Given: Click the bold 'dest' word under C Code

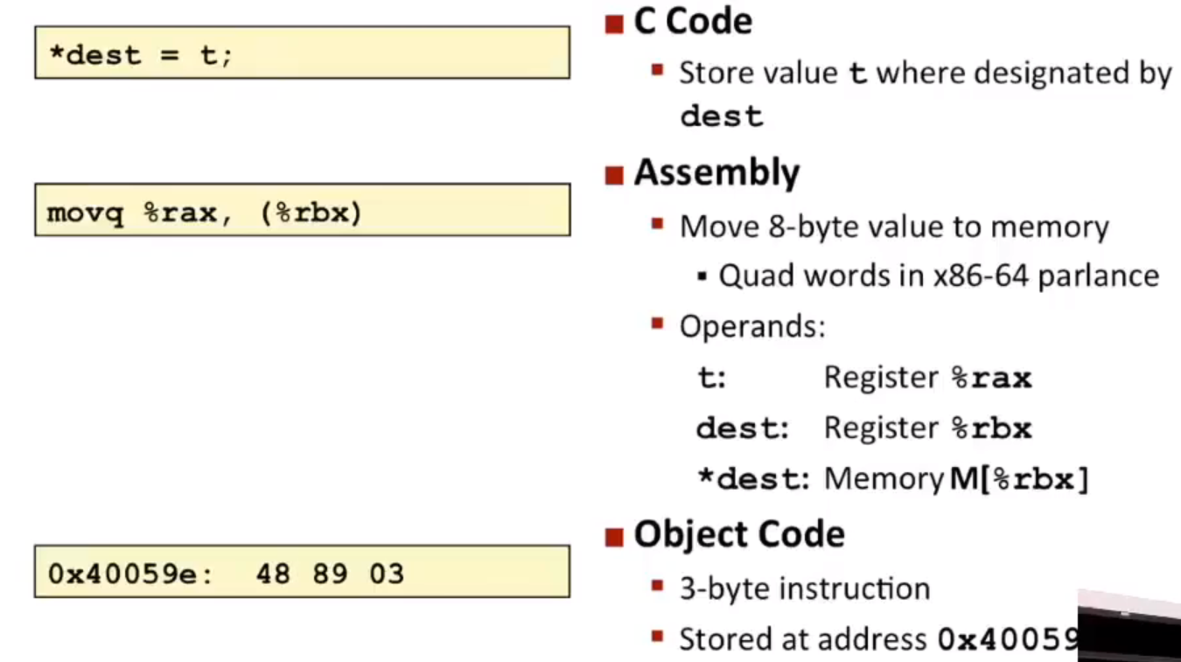Looking at the screenshot, I should 722,116.
